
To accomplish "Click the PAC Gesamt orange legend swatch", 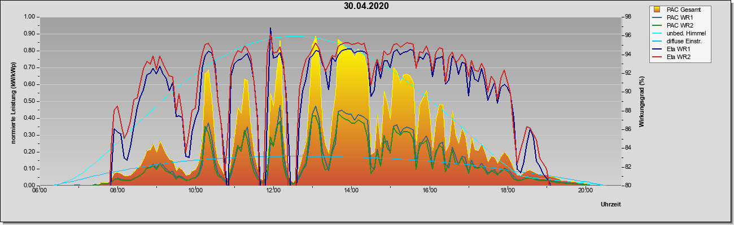I will (657, 10).
